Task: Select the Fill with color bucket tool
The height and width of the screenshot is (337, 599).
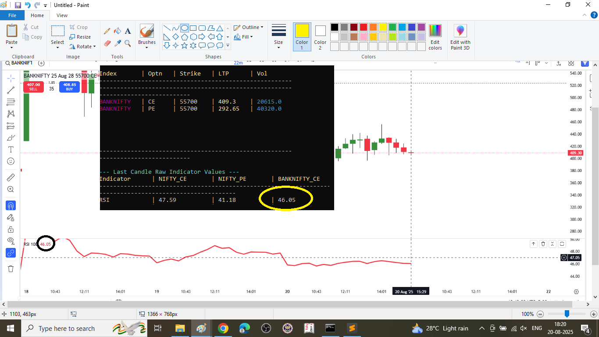Action: pos(118,31)
